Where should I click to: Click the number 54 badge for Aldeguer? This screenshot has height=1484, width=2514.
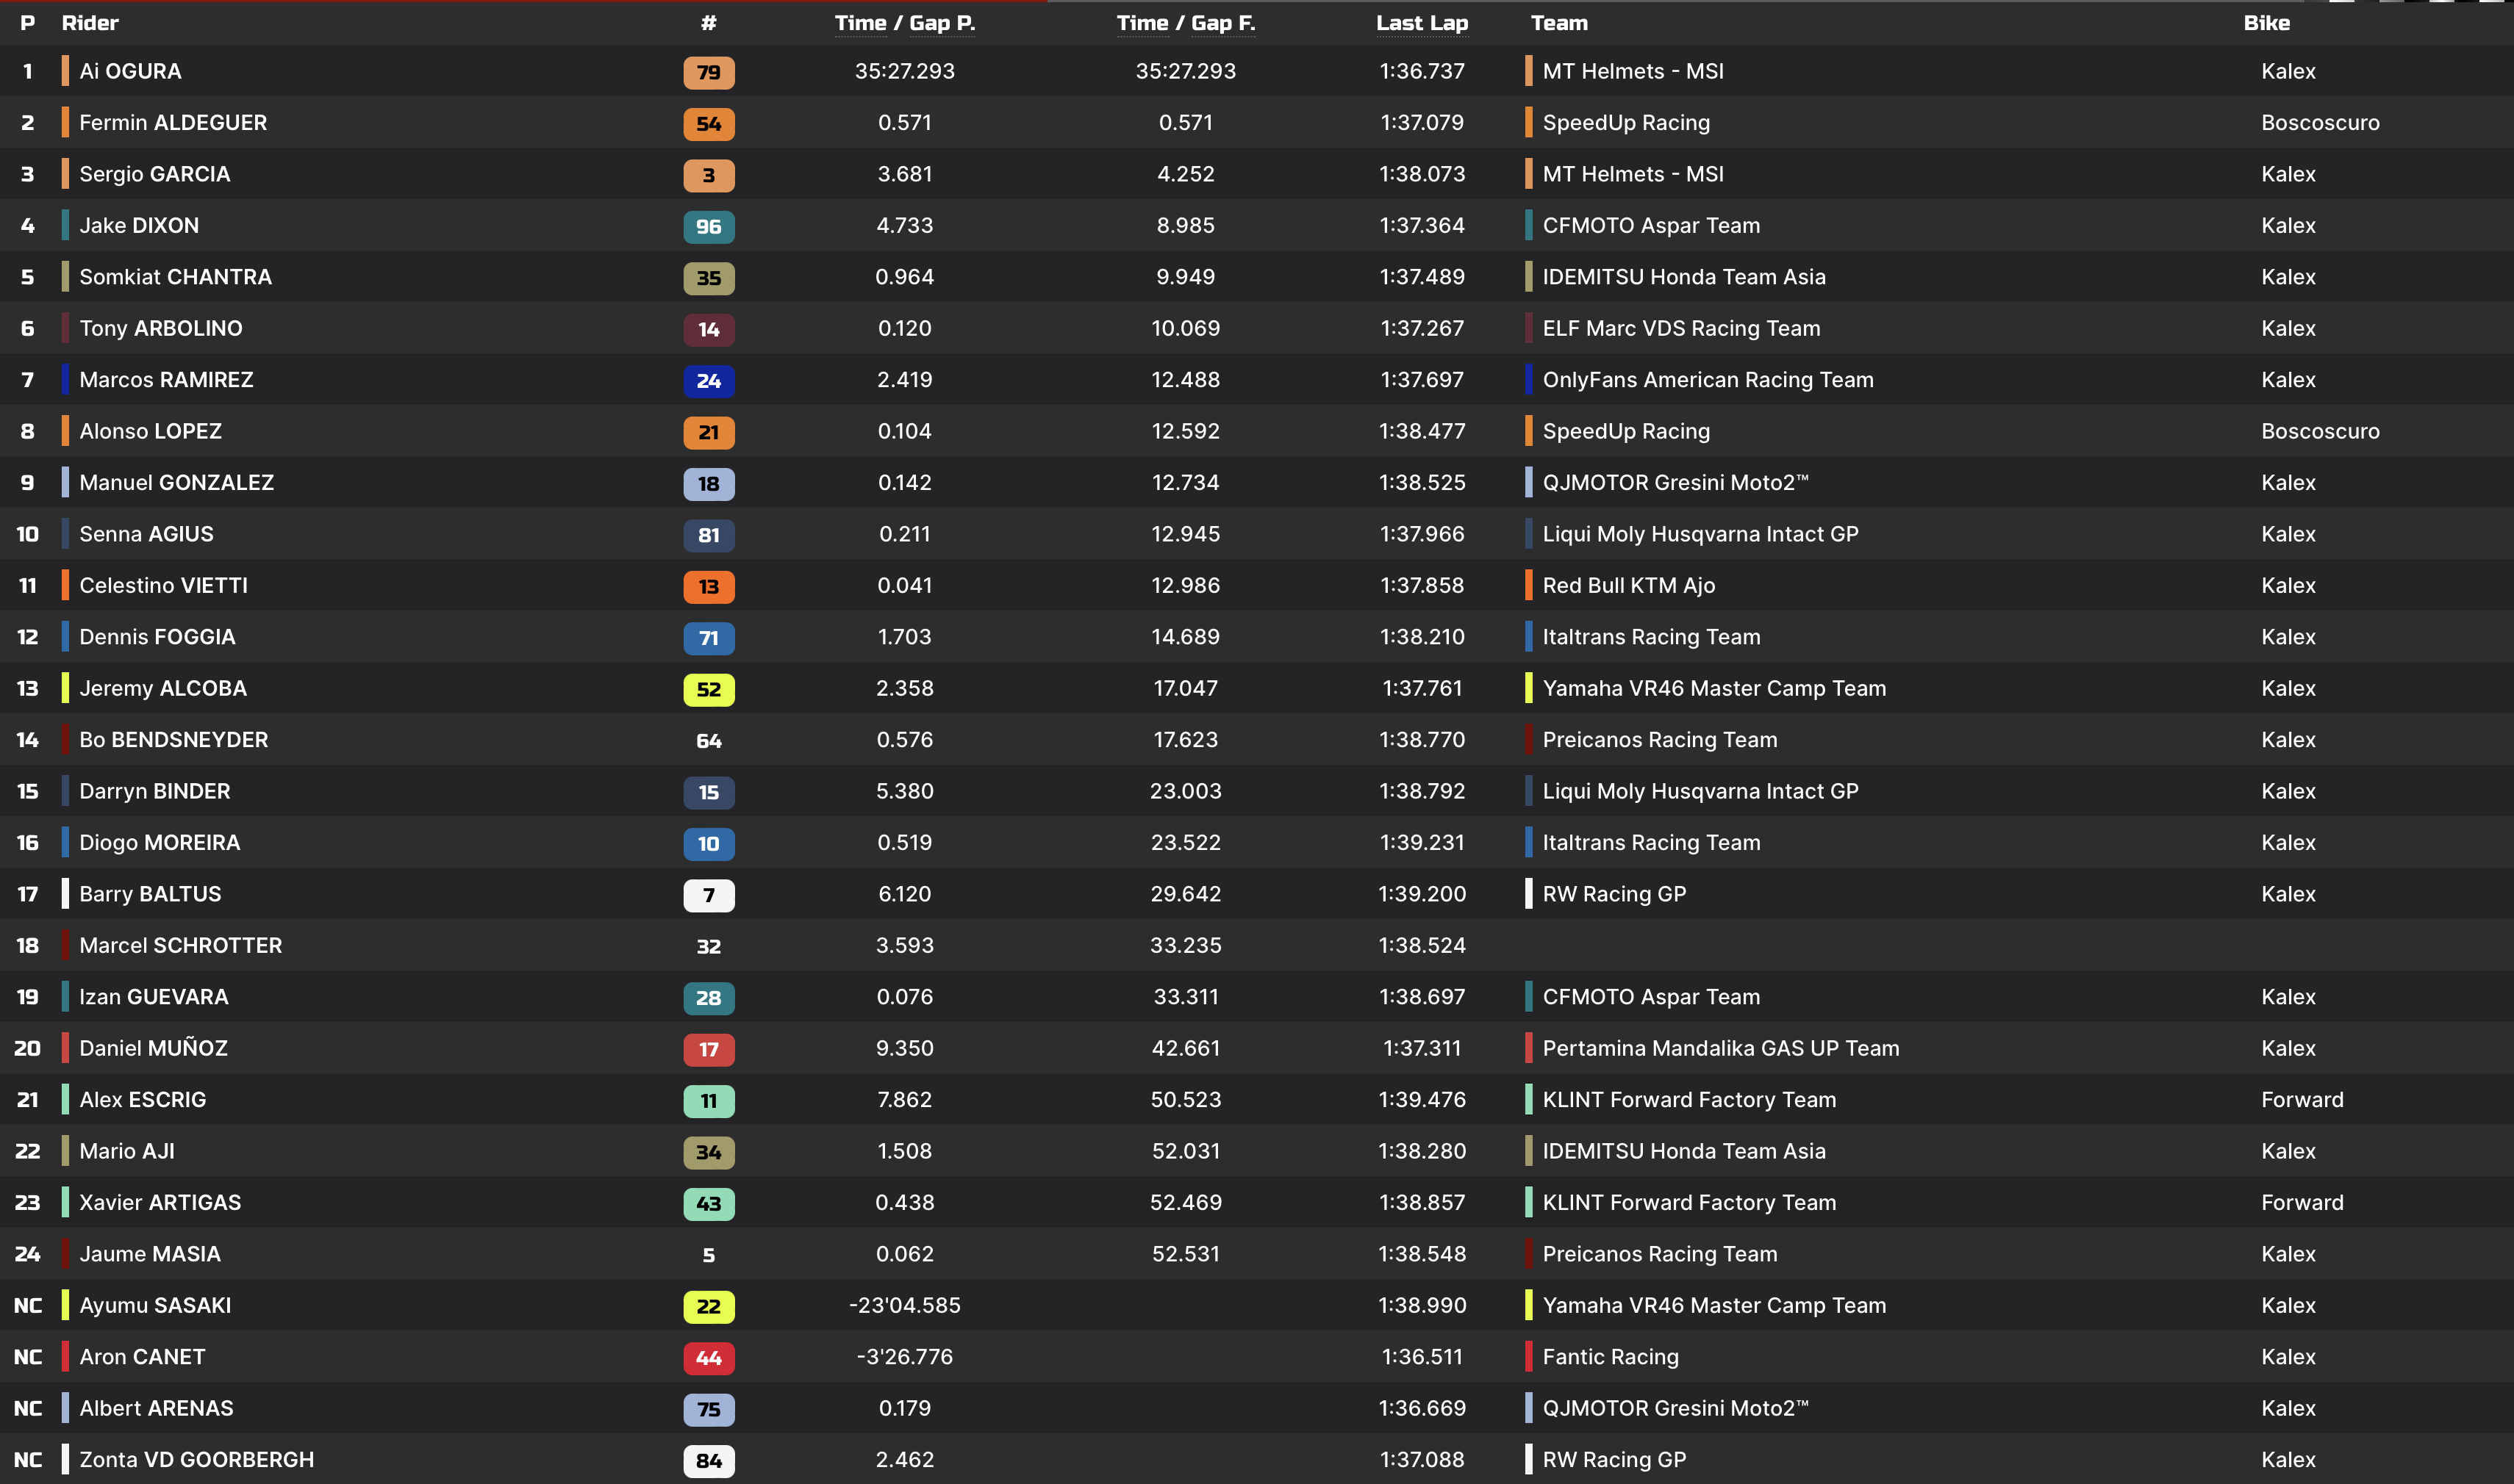[x=709, y=123]
